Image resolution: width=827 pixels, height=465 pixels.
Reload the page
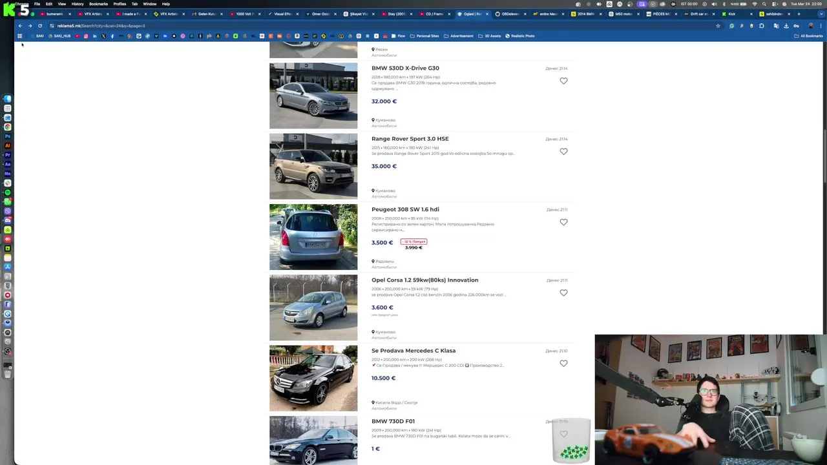tap(39, 26)
